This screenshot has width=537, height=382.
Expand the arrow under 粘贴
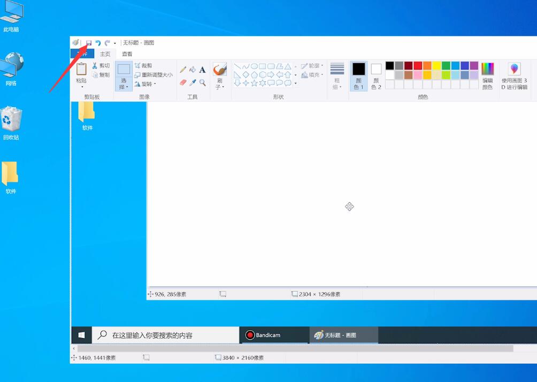tap(82, 87)
